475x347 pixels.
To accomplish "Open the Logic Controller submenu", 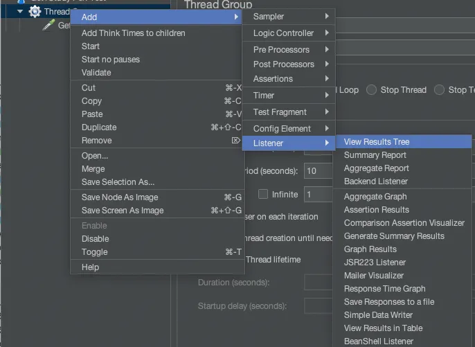I will point(288,33).
